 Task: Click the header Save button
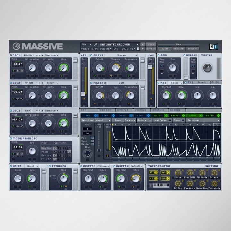151,44
